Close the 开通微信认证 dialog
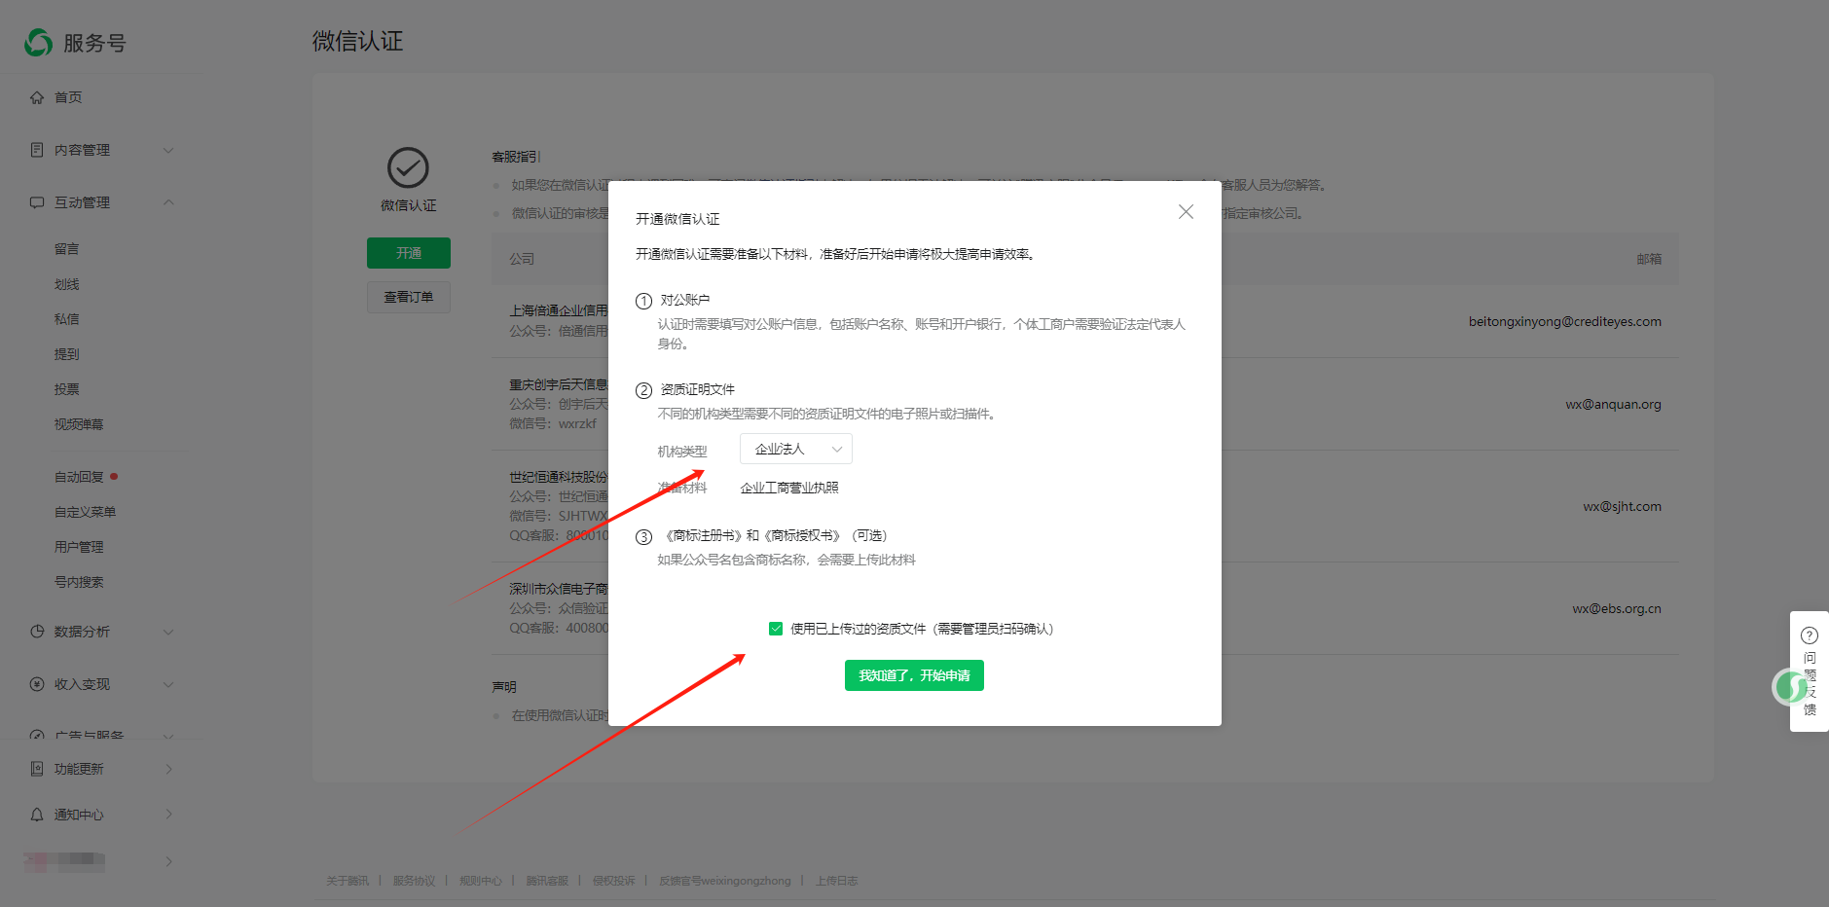 coord(1185,212)
